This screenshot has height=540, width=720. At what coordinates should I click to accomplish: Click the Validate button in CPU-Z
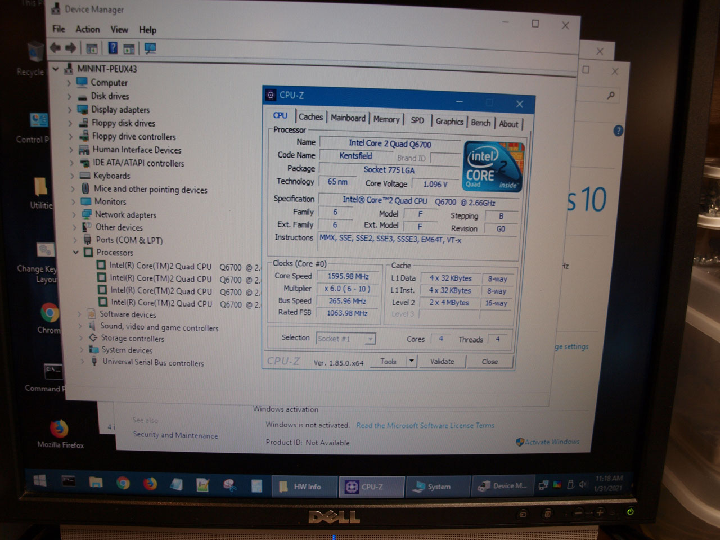click(442, 362)
